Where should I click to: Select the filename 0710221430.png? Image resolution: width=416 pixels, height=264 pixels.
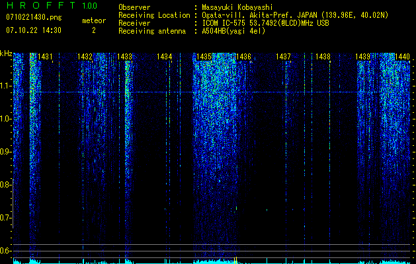pyautogui.click(x=34, y=17)
